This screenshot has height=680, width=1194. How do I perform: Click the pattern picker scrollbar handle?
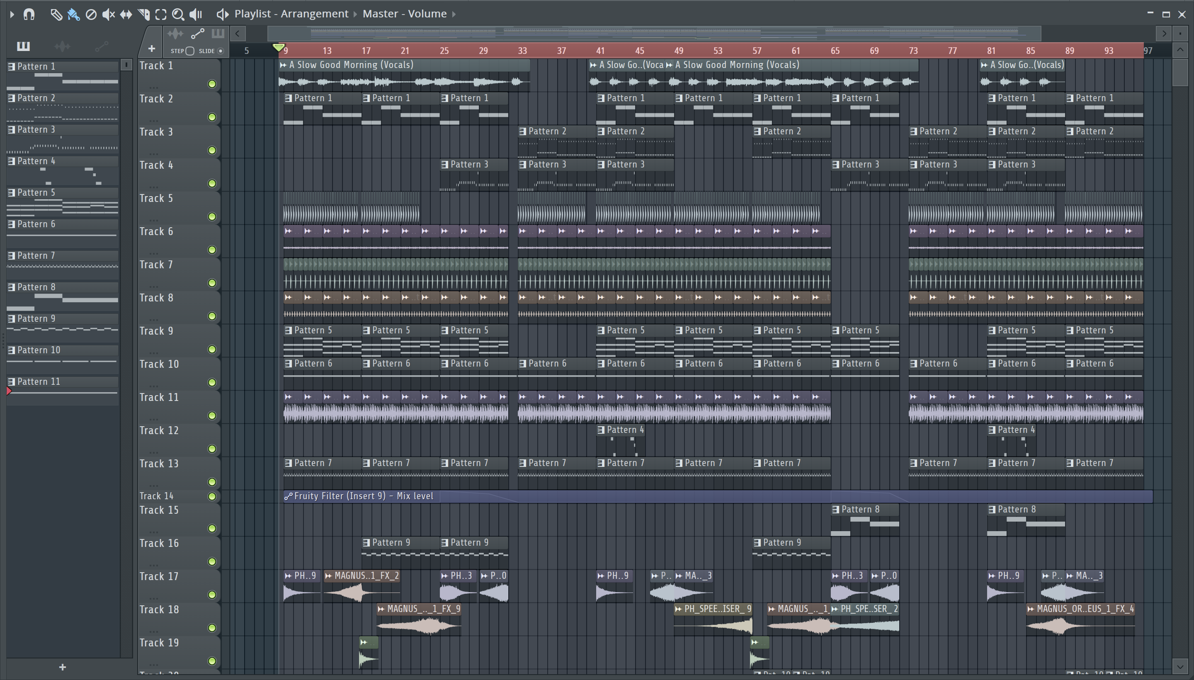[x=126, y=65]
